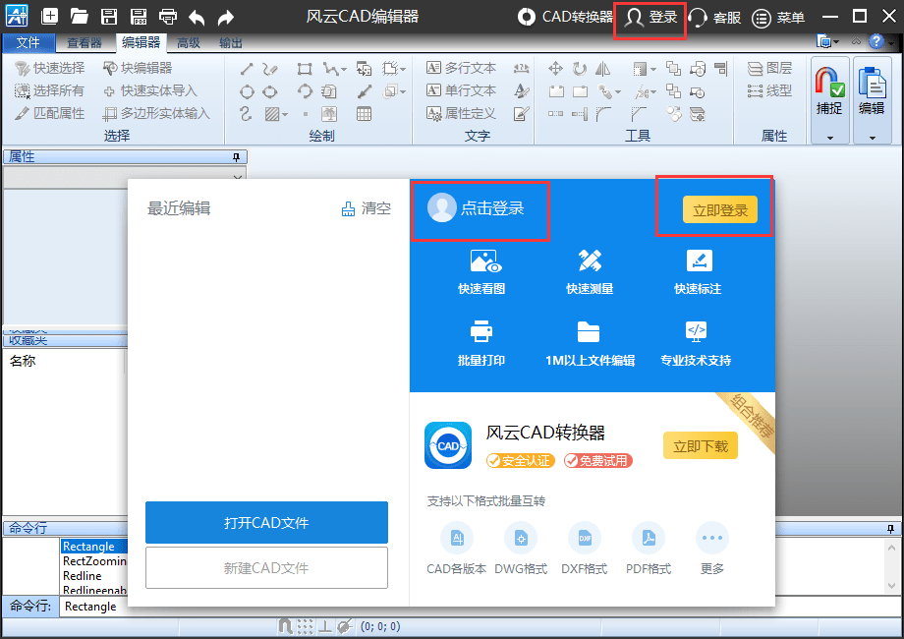Viewport: 904px width, 639px height.
Task: Click 立即下载 for CAD转换器
Action: (x=701, y=445)
